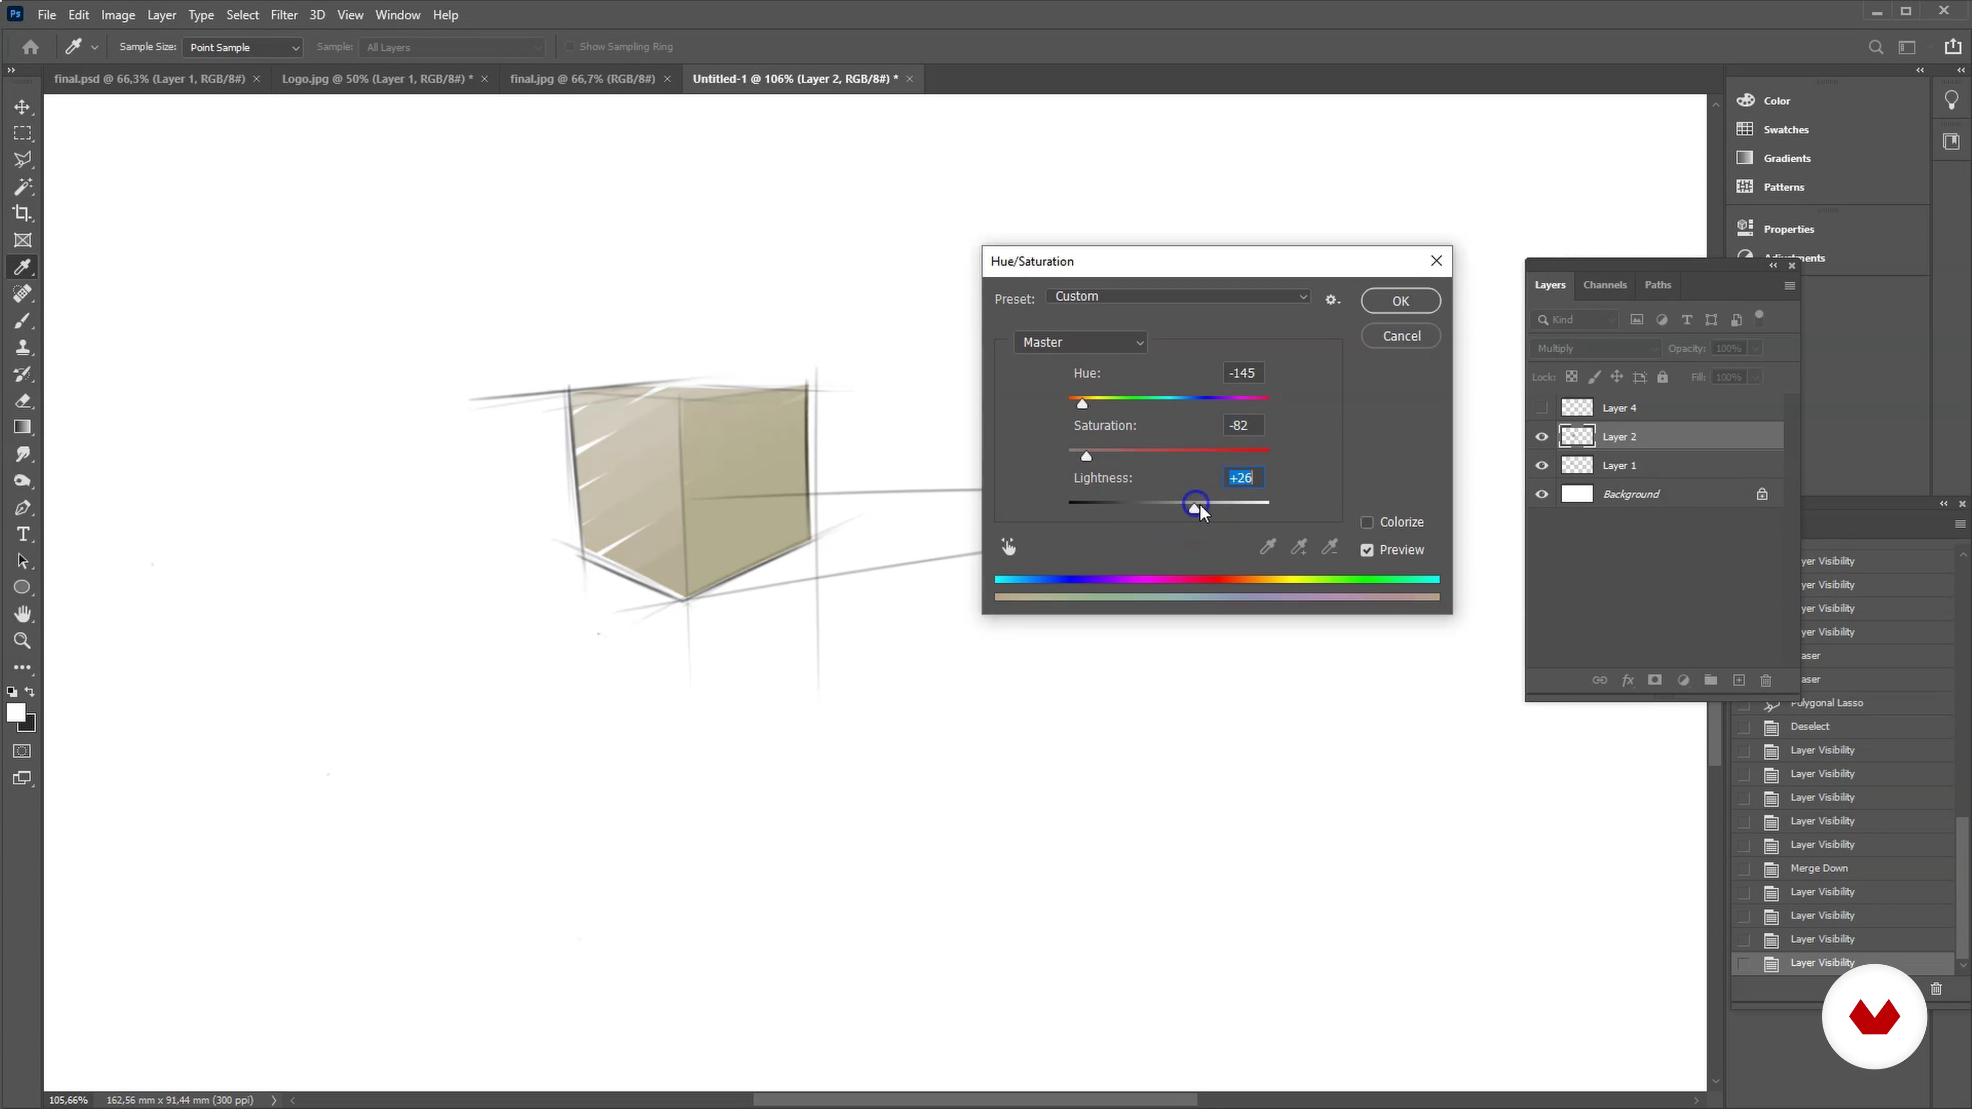
Task: Select the Crop tool
Action: pyautogui.click(x=22, y=214)
